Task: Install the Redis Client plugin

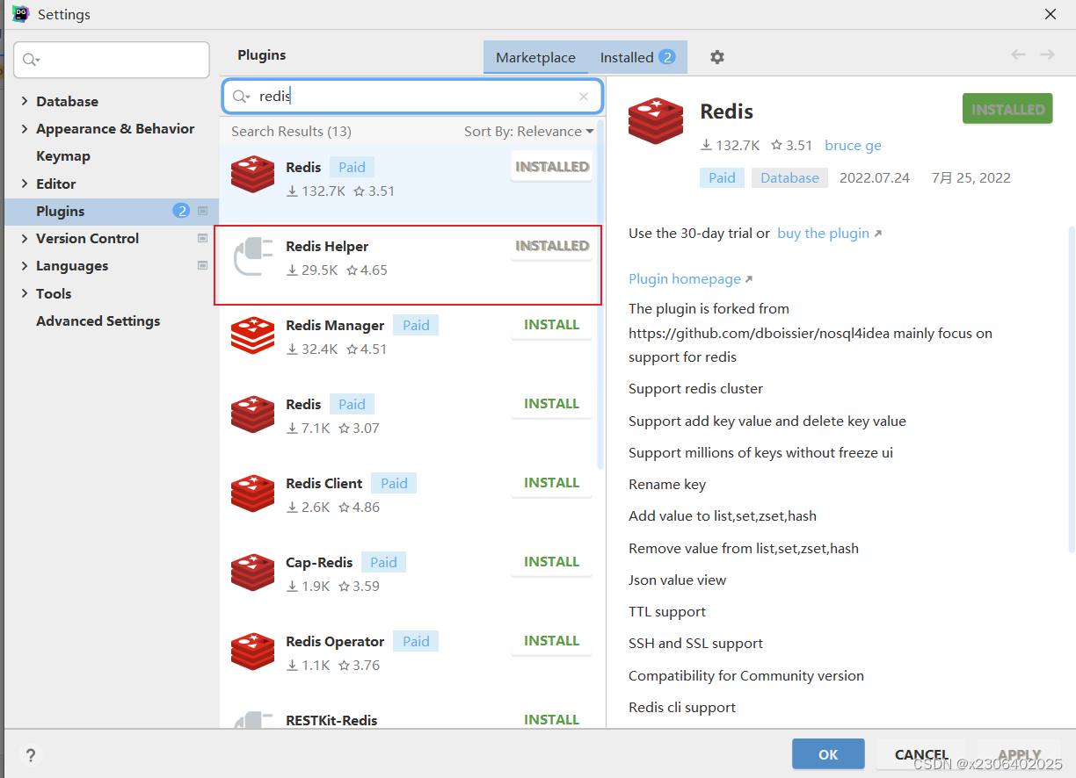Action: coord(551,483)
